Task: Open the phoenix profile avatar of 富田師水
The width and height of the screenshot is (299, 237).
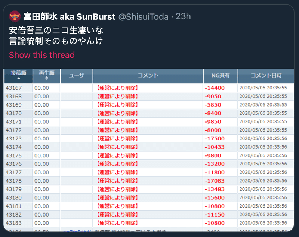Action: point(15,16)
